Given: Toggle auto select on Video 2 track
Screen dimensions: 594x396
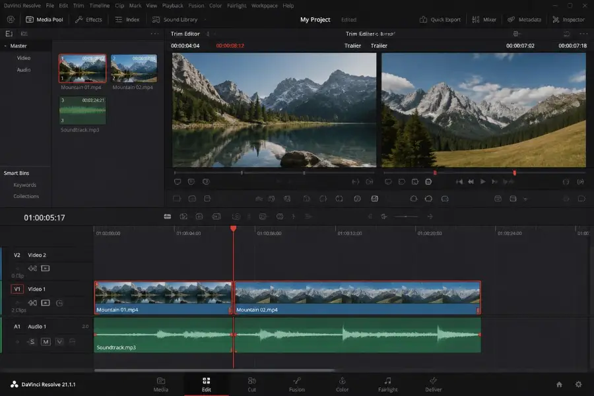Looking at the screenshot, I should pos(32,269).
